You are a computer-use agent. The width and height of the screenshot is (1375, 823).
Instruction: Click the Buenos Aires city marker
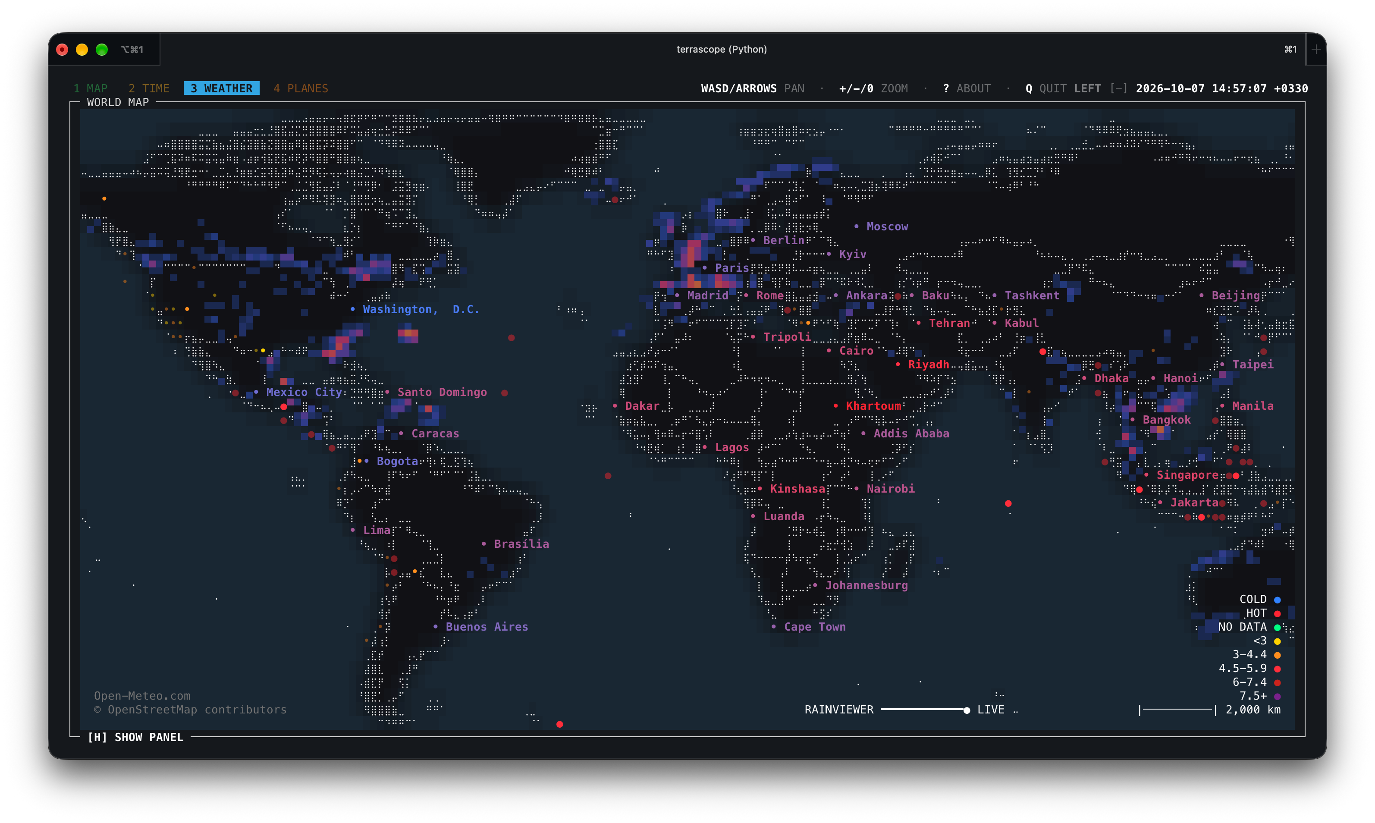435,627
